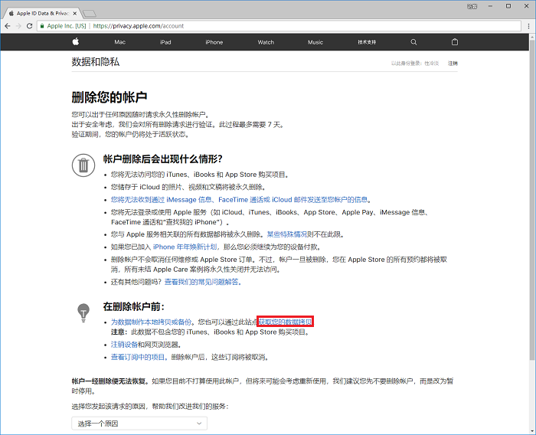Open a new browser tab

click(x=90, y=14)
